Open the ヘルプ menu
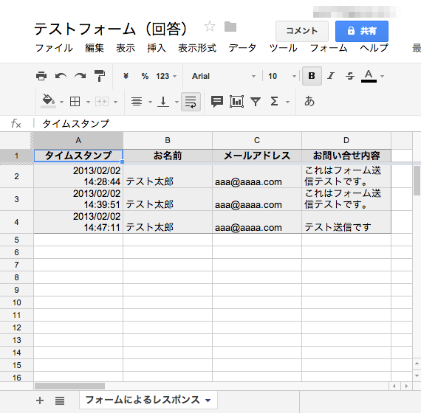This screenshot has width=421, height=413. 374,48
